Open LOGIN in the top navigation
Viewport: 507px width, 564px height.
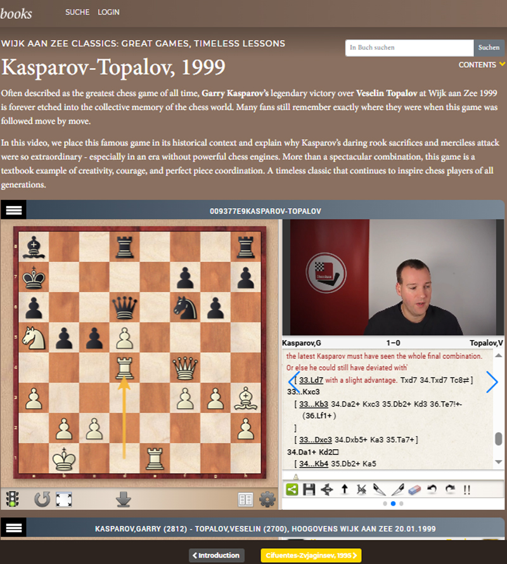(108, 12)
